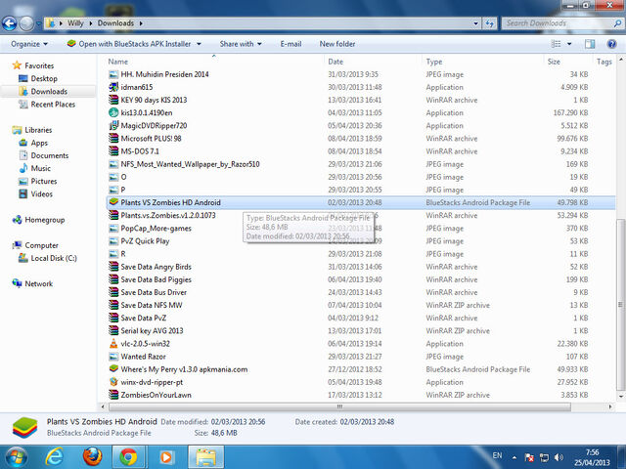Expand the view options dropdown arrow

point(569,44)
